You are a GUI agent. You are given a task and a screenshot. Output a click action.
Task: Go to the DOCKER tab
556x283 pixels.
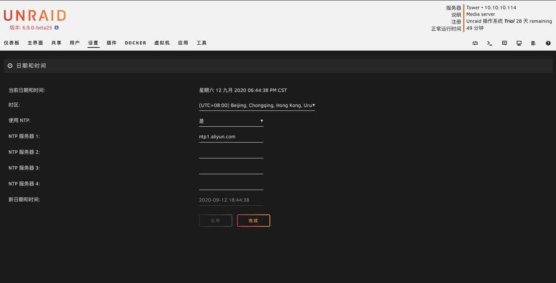[136, 43]
